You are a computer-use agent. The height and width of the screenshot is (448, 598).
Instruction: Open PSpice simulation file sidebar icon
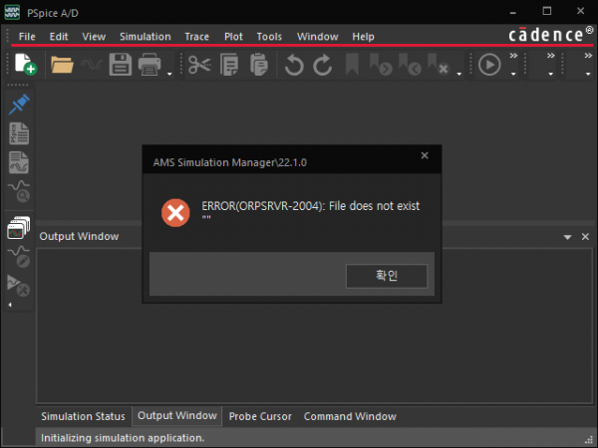tap(19, 133)
